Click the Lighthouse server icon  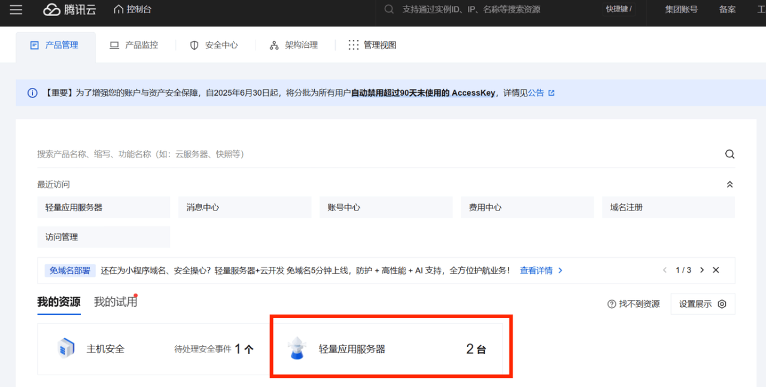(296, 349)
